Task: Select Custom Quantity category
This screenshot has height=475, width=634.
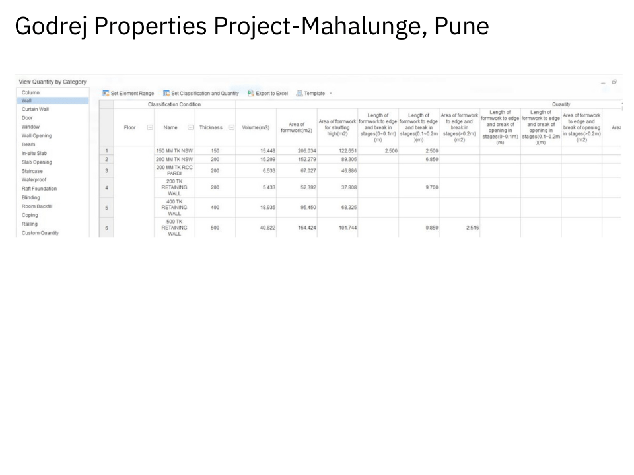Action: pyautogui.click(x=40, y=233)
